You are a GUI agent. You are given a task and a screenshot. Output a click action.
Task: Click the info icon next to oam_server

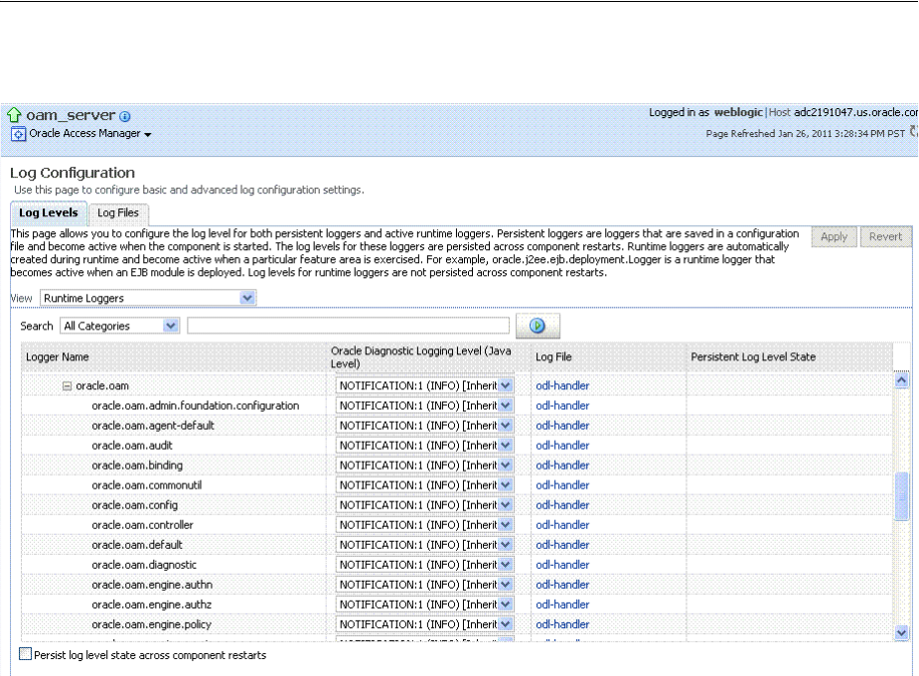[x=125, y=116]
